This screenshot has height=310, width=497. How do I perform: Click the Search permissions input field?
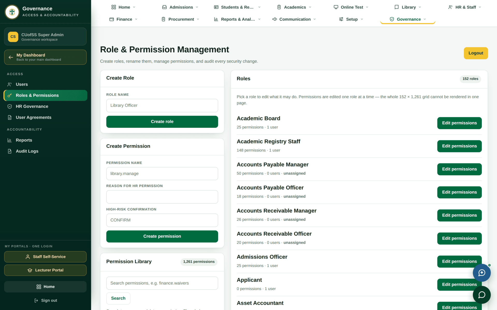tap(162, 283)
